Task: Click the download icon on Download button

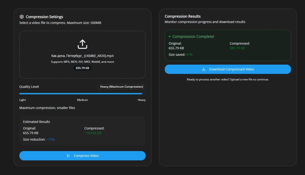Action: pyautogui.click(x=204, y=69)
